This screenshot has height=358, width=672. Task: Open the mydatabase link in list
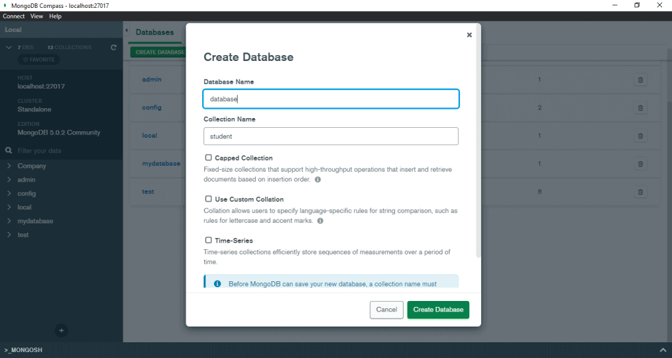161,163
